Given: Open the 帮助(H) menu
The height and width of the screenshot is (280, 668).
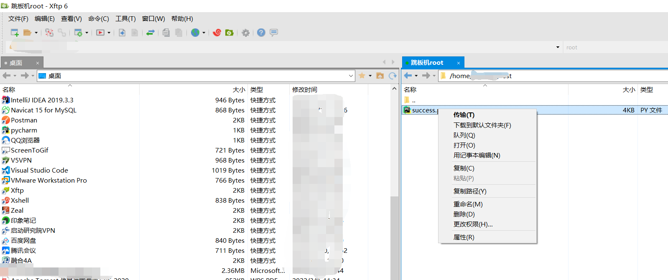Looking at the screenshot, I should 182,19.
